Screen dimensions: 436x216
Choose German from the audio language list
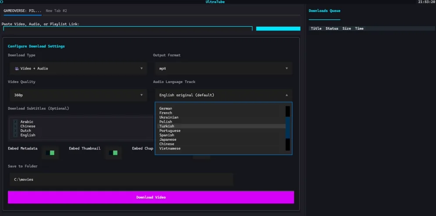coord(221,109)
